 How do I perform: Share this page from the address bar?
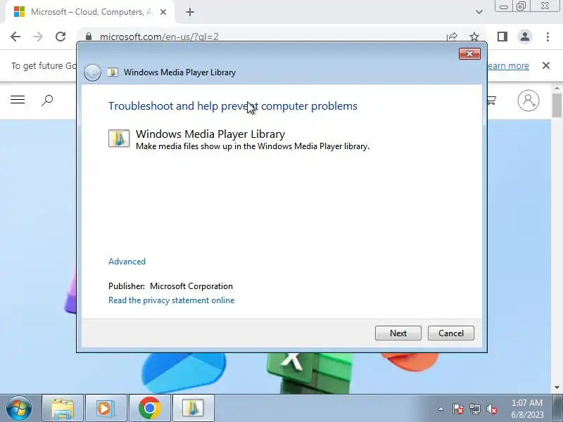click(x=452, y=37)
